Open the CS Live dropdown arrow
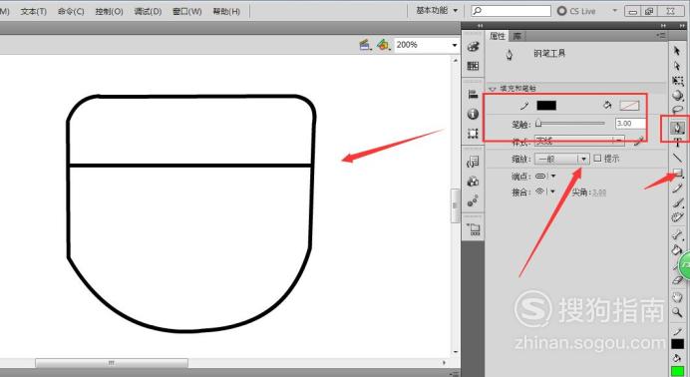 [x=615, y=11]
